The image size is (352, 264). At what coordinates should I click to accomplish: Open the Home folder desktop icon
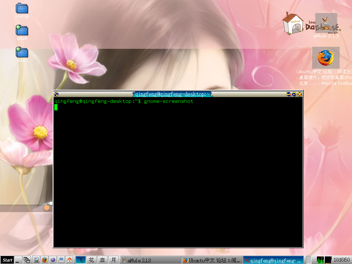(22, 11)
